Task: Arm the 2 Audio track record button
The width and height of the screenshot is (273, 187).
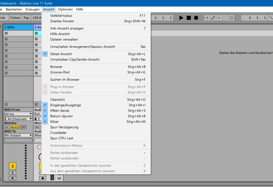Action: (43, 178)
